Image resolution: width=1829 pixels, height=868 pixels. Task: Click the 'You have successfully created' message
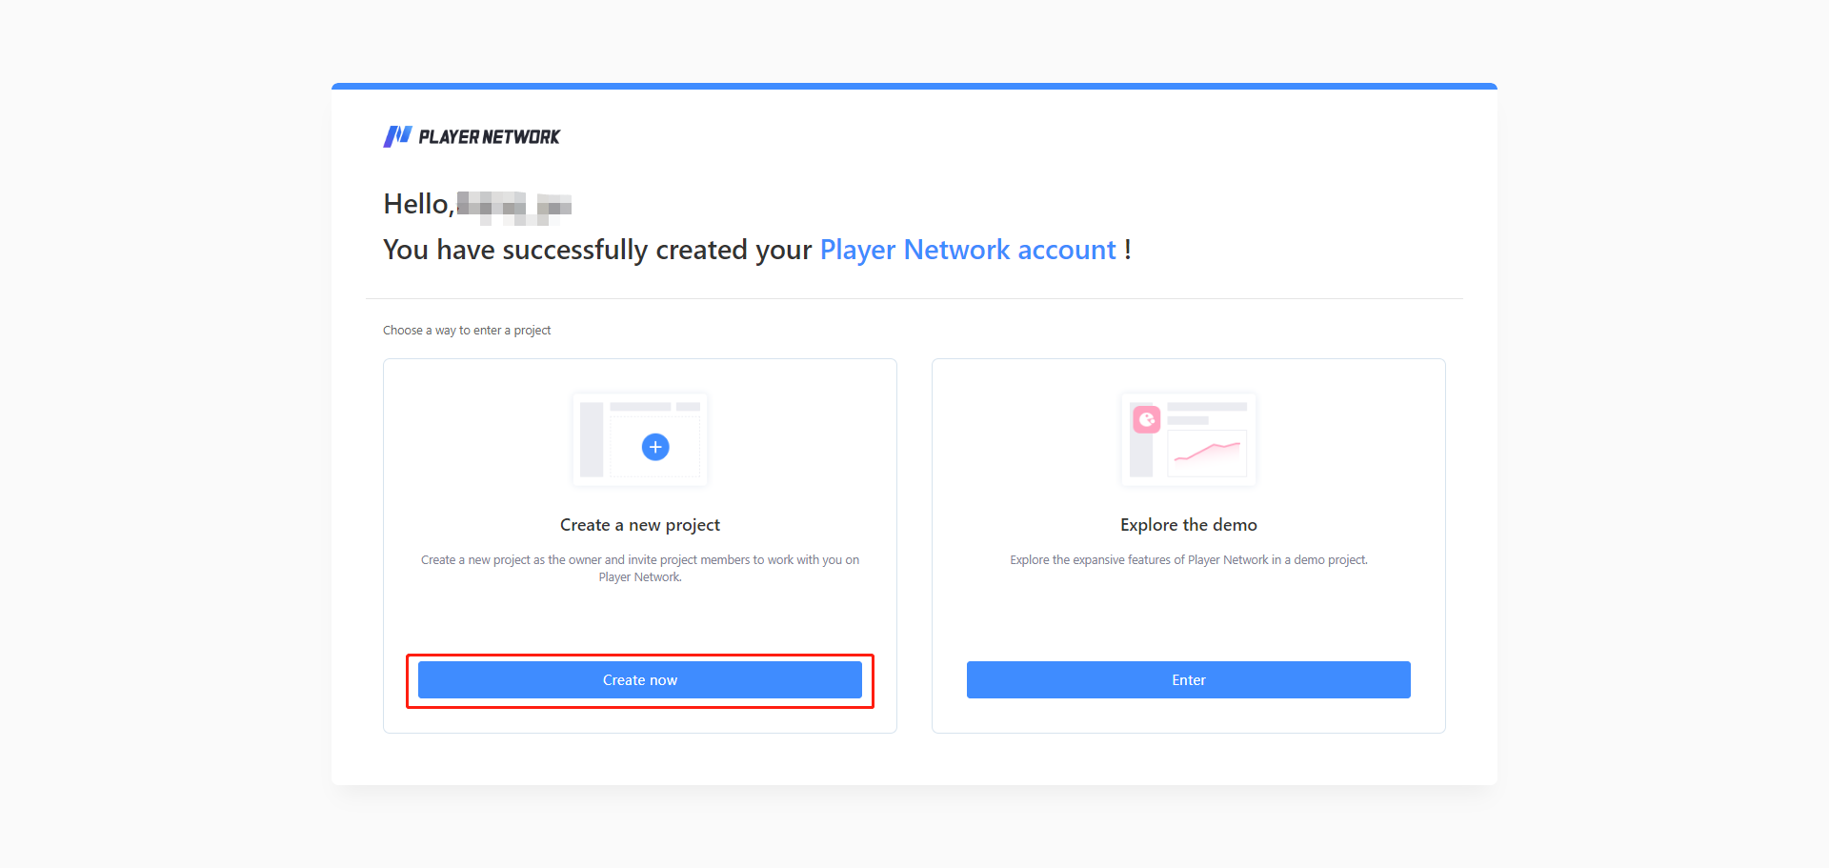597,250
